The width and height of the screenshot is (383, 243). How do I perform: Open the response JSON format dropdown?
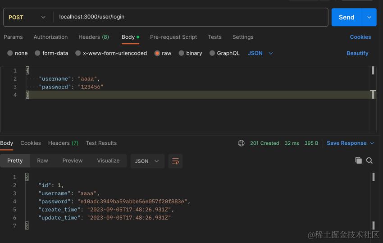point(147,161)
